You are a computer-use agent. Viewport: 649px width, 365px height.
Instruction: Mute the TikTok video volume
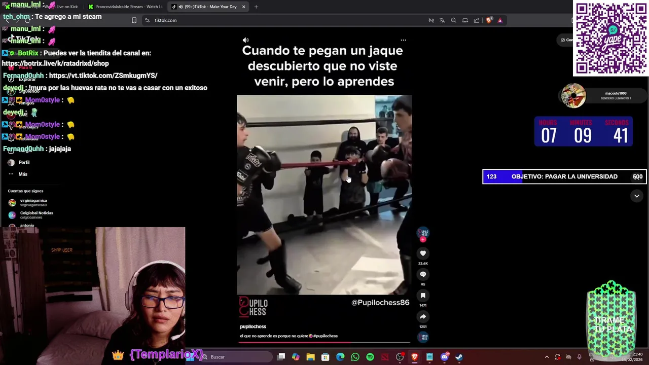point(245,40)
